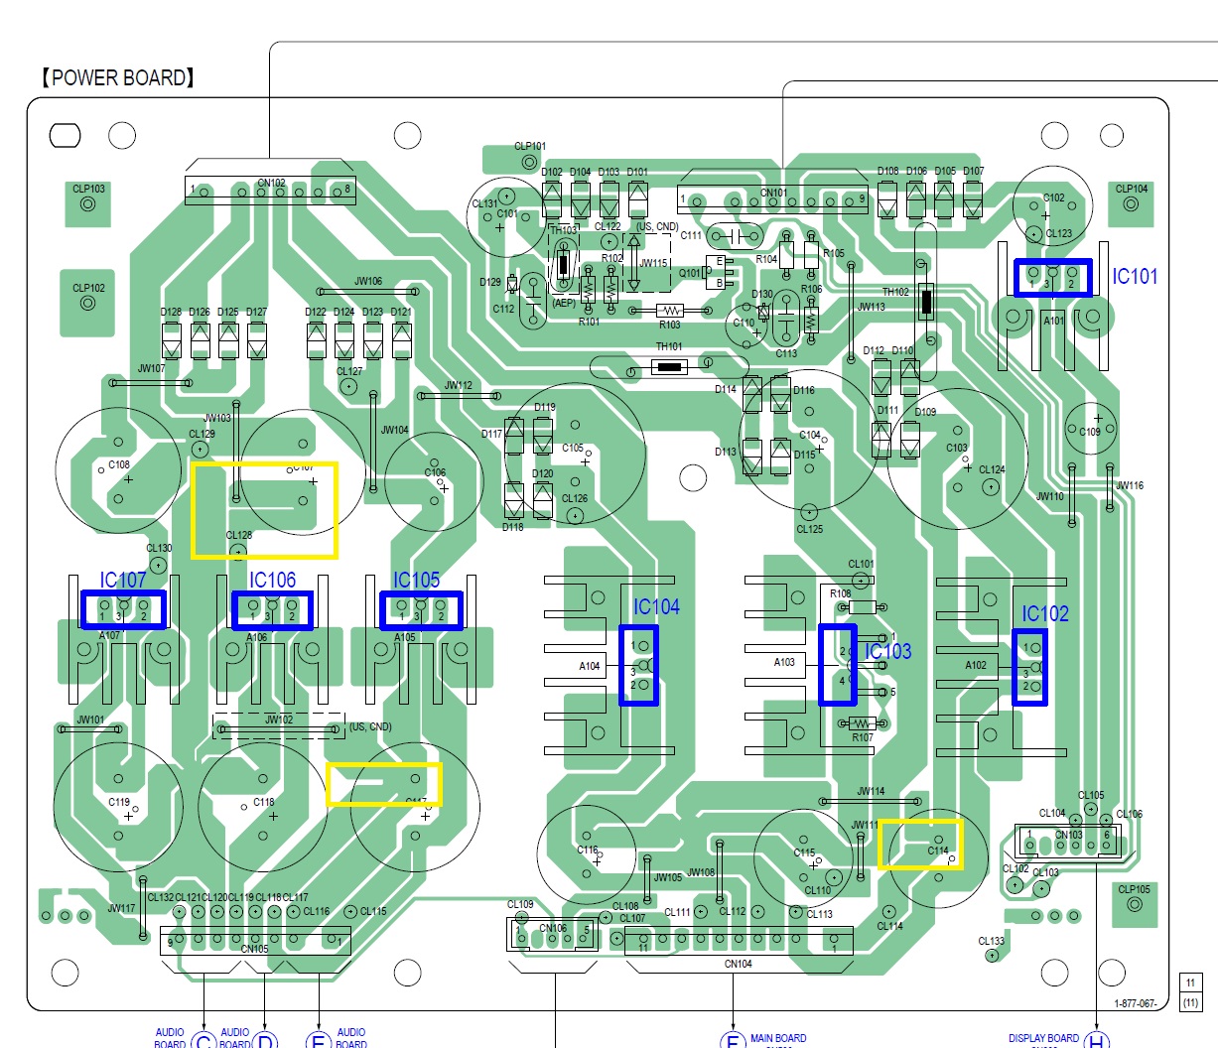
Task: Select the circled H display board marker
Action: [1096, 1041]
